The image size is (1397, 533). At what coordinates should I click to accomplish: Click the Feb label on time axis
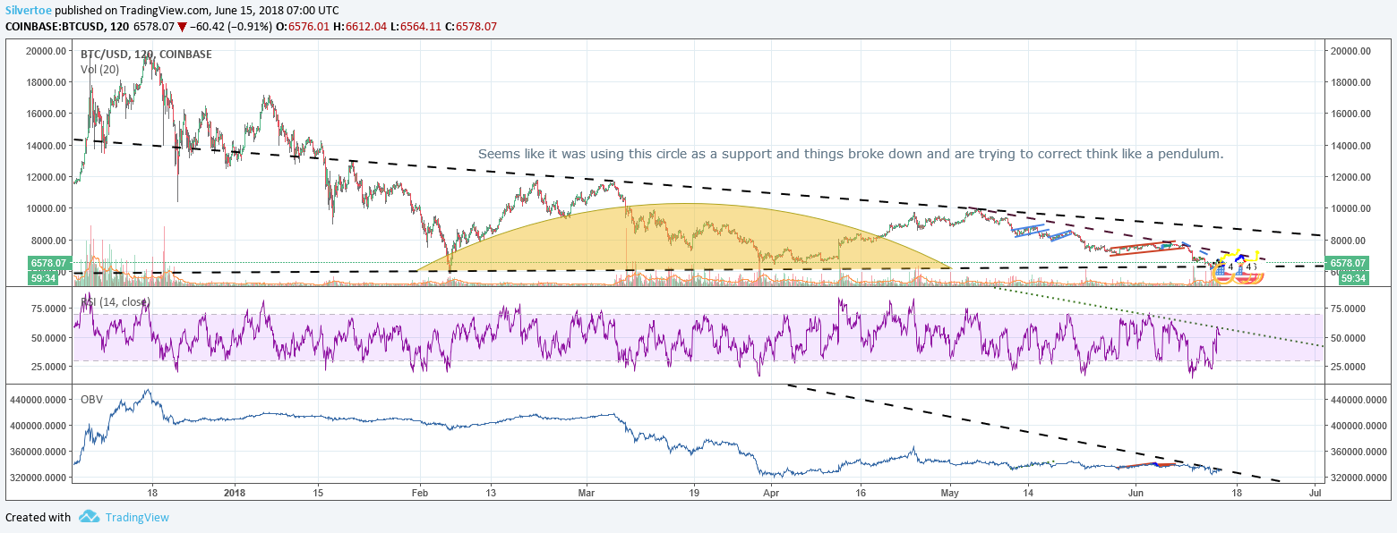coord(420,492)
